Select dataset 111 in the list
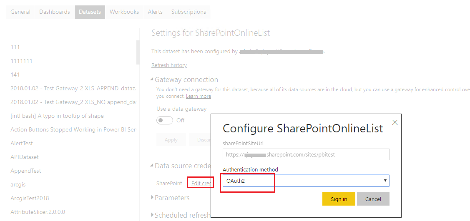This screenshot has width=470, height=221. coord(15,47)
